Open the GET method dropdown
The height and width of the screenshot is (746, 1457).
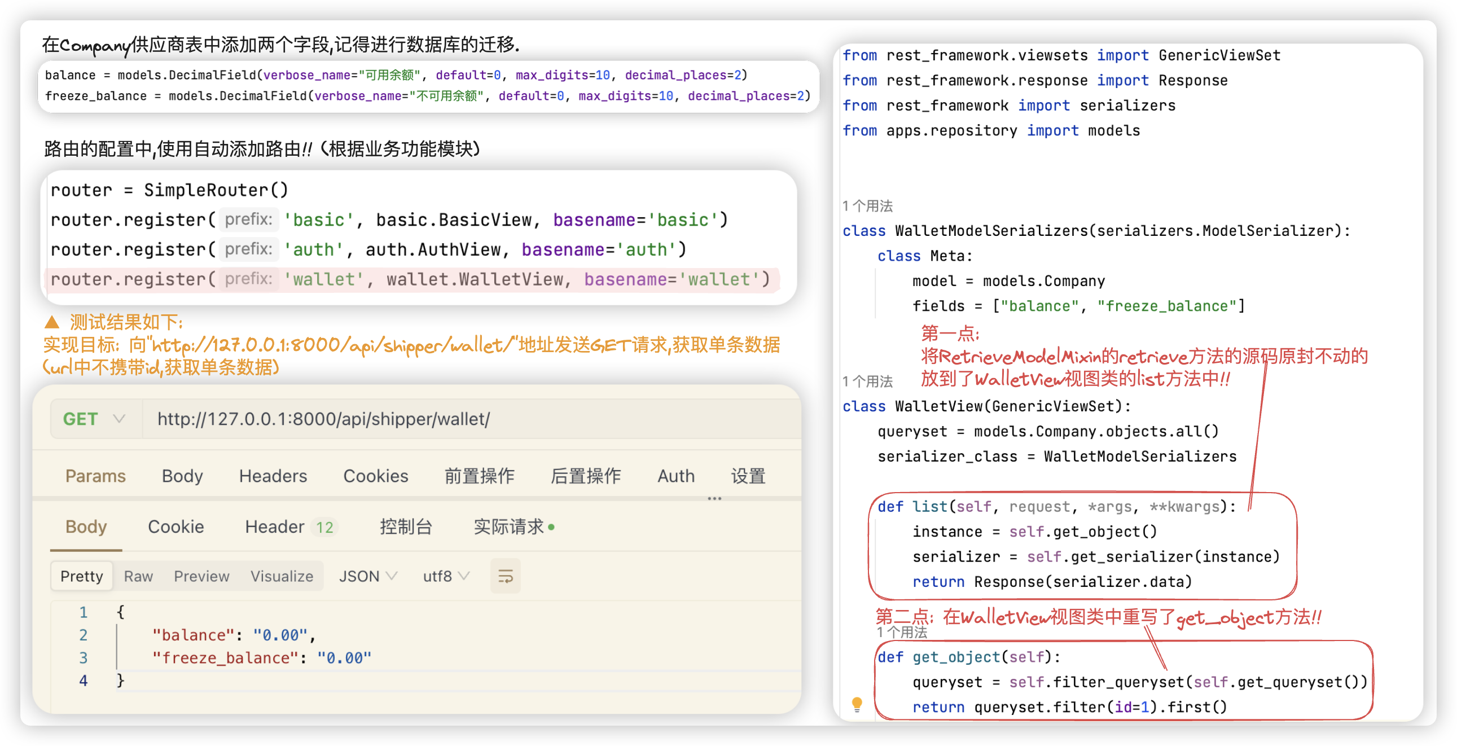(95, 419)
